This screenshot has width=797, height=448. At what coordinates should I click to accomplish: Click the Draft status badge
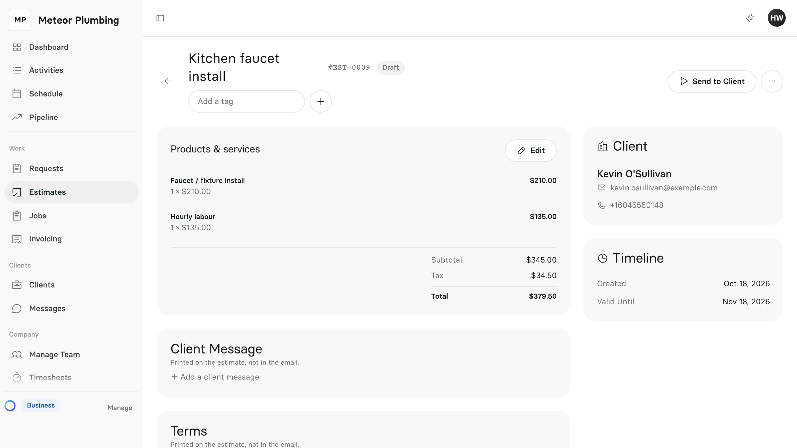click(391, 68)
